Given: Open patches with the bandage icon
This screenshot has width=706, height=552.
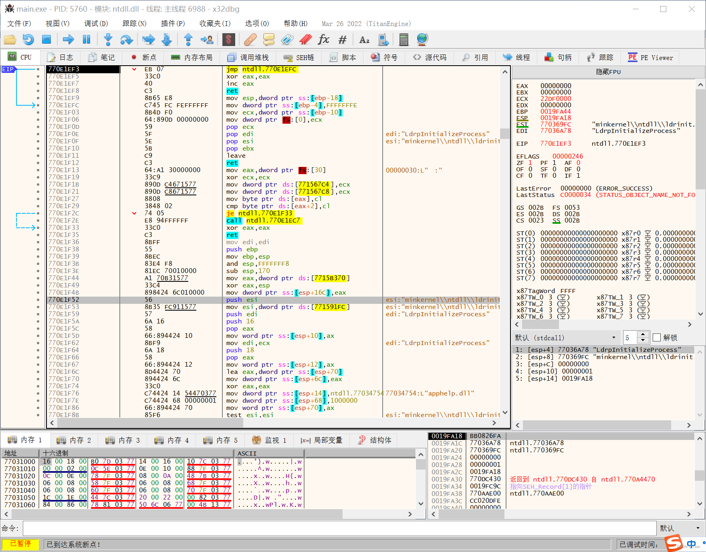Looking at the screenshot, I should point(250,40).
